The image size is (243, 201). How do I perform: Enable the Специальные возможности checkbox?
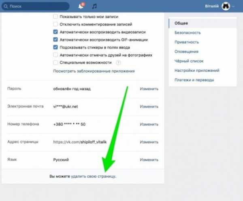tap(55, 62)
